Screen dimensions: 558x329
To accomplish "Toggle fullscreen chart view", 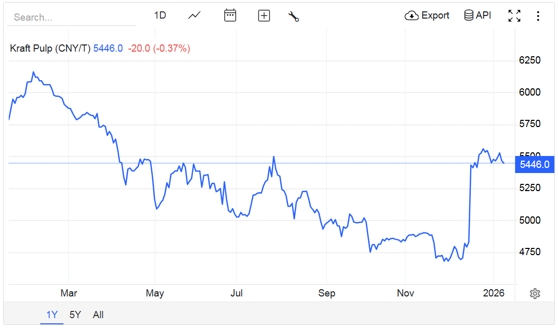I will coord(514,15).
